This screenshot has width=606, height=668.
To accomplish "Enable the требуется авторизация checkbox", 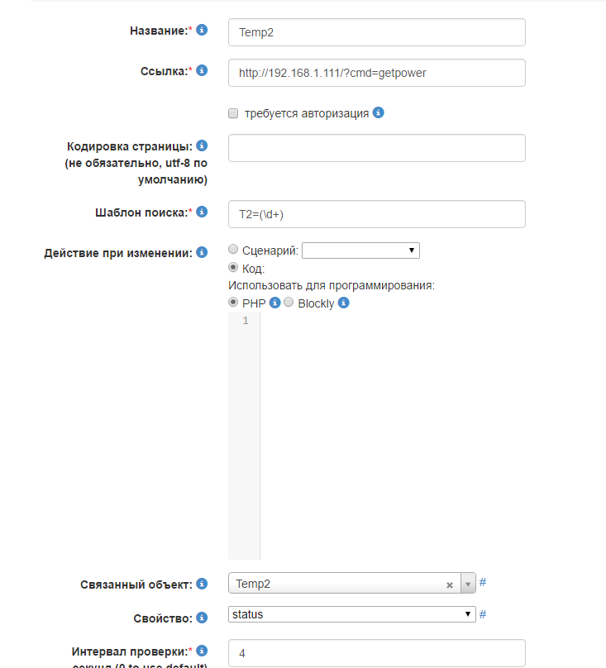I will pyautogui.click(x=233, y=113).
